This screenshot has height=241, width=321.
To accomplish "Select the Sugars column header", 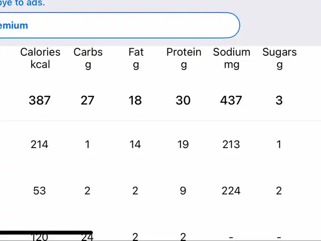I will (x=279, y=58).
